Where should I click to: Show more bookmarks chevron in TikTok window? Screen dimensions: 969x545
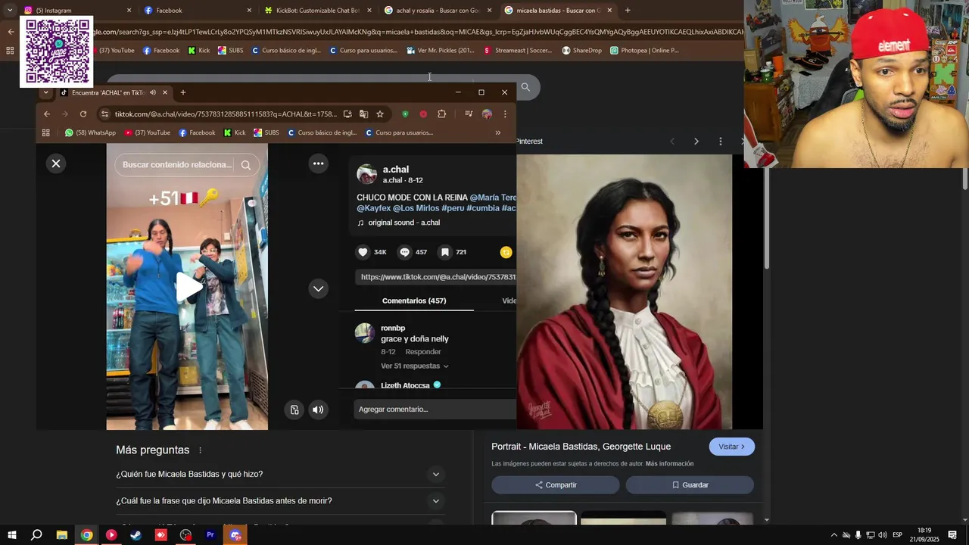pos(497,132)
